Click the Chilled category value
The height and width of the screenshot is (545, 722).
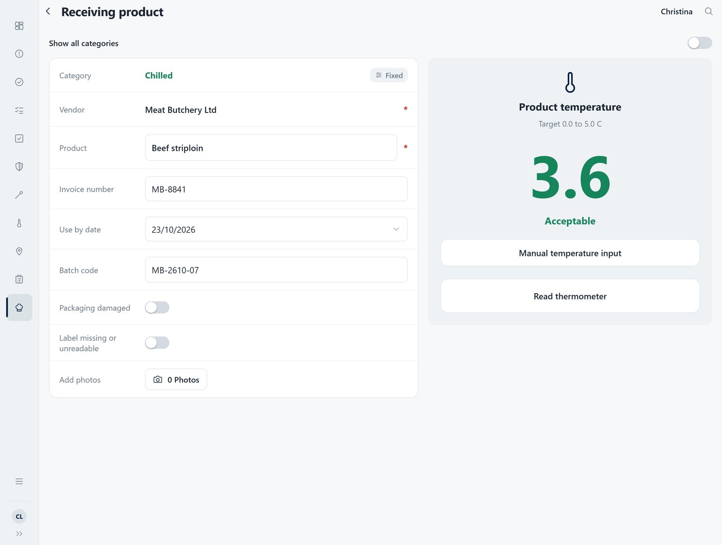coord(159,75)
